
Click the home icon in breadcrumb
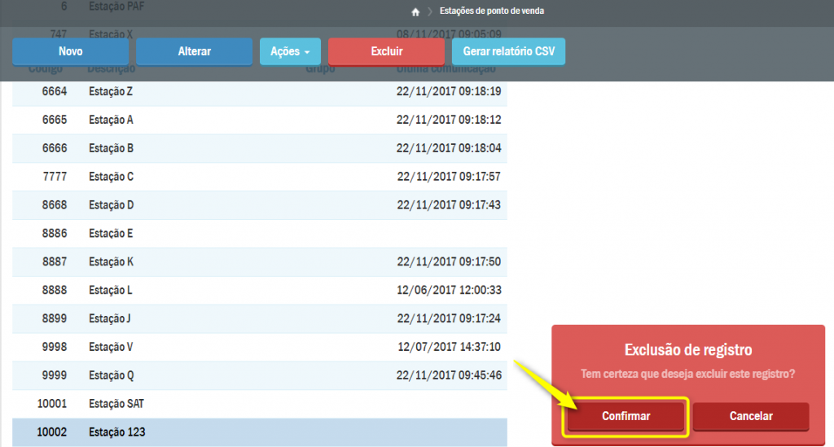[x=415, y=11]
